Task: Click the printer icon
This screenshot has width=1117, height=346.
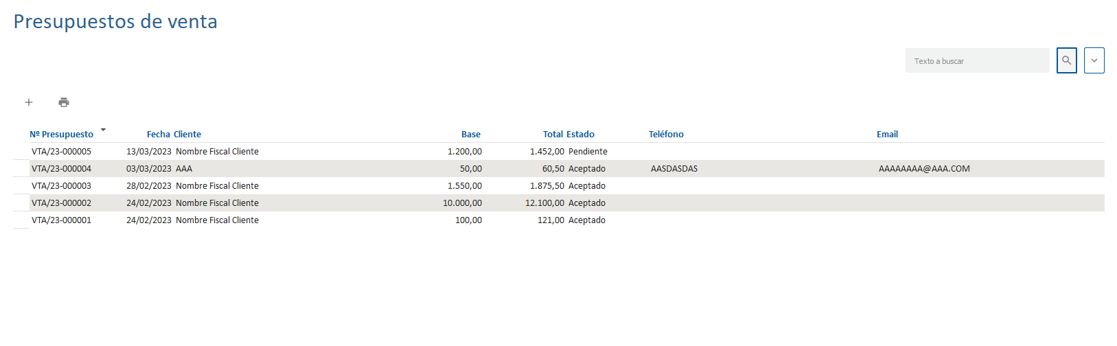Action: click(x=64, y=102)
